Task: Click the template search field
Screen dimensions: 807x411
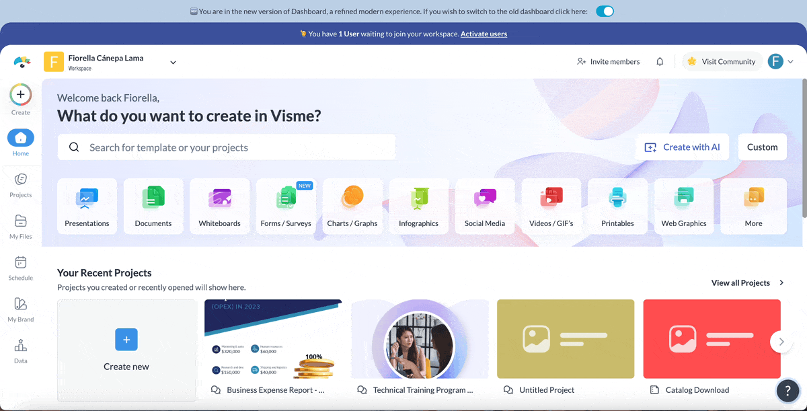Action: tap(227, 147)
